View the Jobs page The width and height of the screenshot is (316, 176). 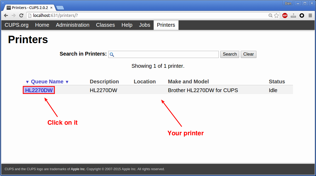(x=145, y=25)
